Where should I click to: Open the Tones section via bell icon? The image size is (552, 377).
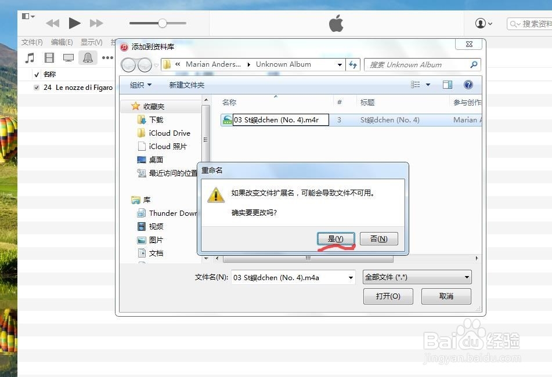click(x=88, y=57)
